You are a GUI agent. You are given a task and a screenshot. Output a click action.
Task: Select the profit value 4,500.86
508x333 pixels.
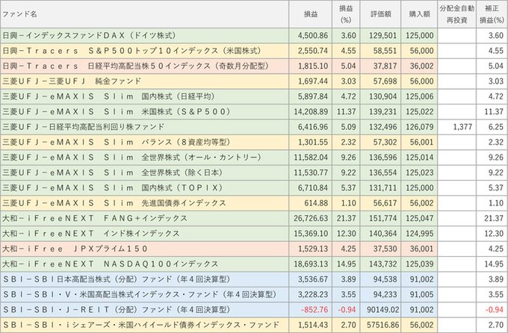(313, 36)
